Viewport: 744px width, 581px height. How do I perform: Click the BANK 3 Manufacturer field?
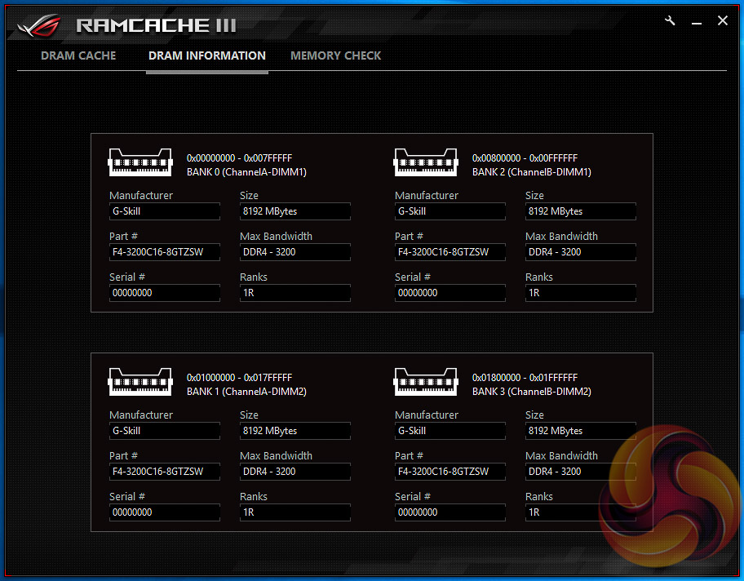click(x=449, y=431)
